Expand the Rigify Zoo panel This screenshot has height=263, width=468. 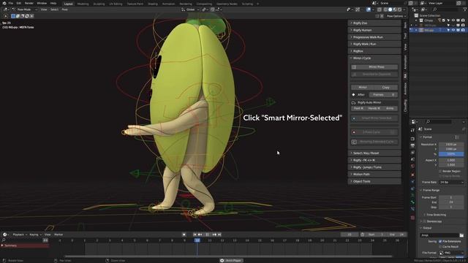tap(374, 23)
